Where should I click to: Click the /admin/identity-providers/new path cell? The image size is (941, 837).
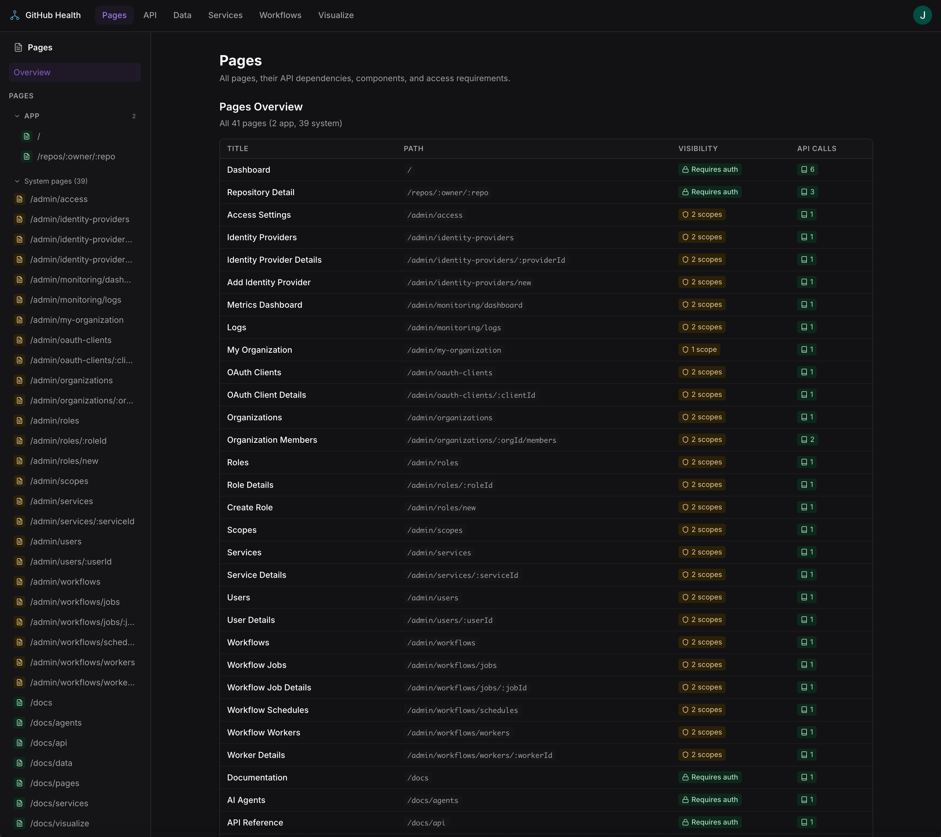tap(469, 283)
